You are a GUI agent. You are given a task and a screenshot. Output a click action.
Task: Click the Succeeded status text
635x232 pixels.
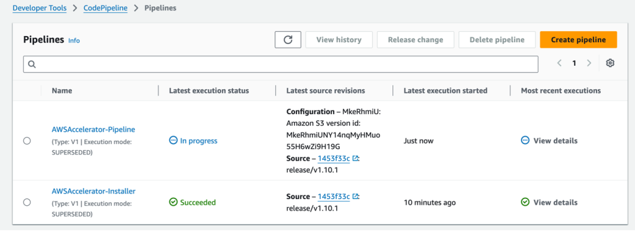tap(198, 202)
